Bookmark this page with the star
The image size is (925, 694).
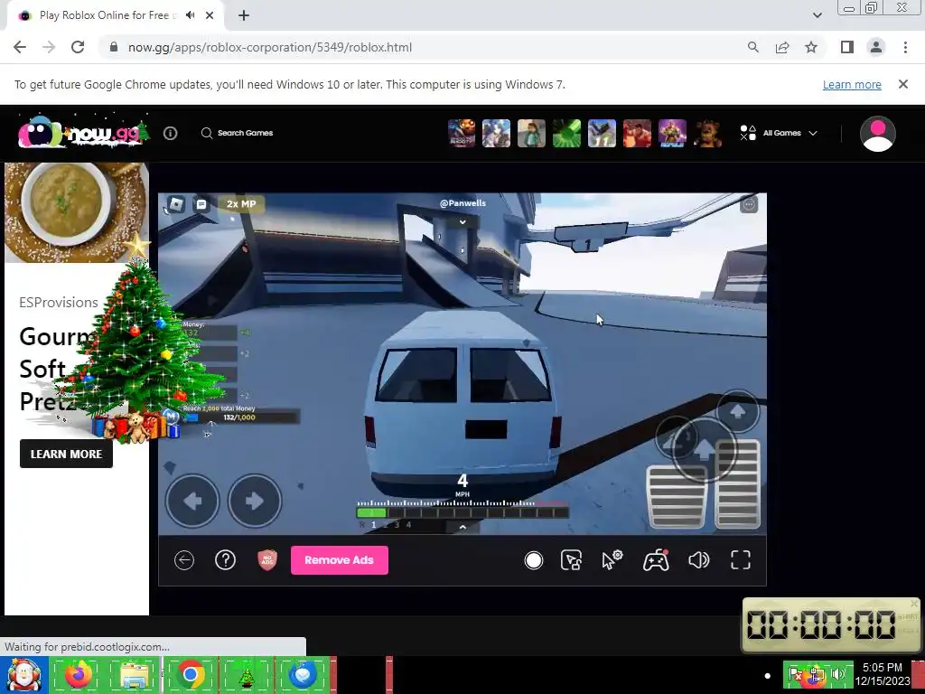click(811, 47)
